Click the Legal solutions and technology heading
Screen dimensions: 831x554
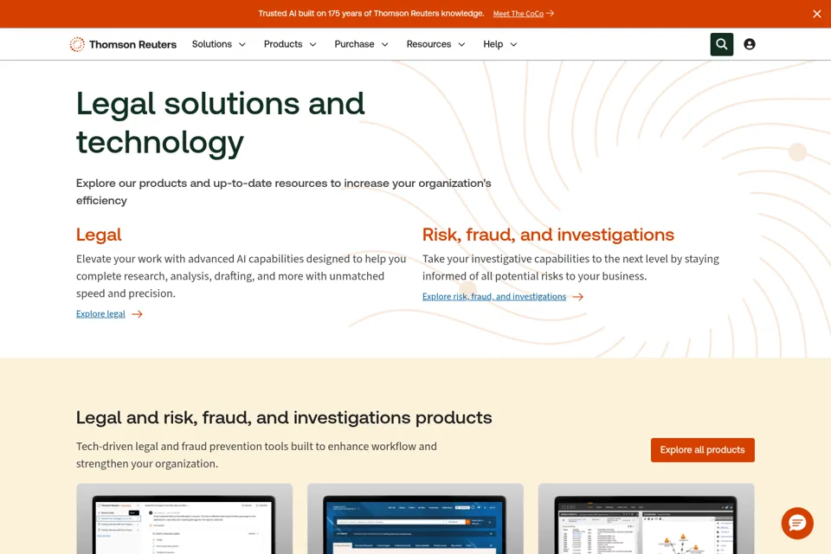(x=221, y=122)
